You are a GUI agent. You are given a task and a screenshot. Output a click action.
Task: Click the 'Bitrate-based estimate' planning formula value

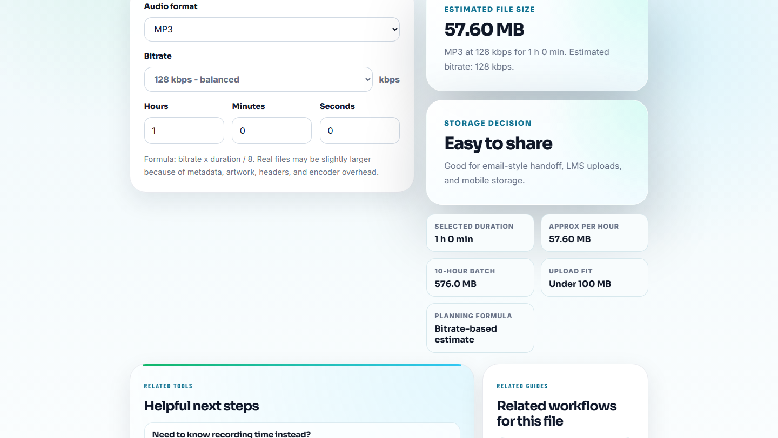tap(466, 334)
